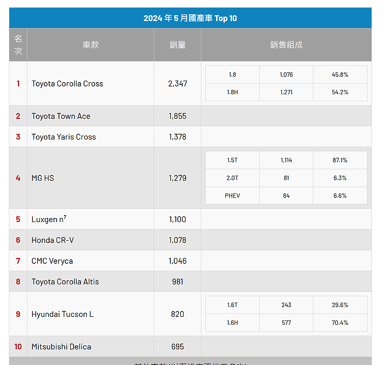This screenshot has width=383, height=365.
Task: Click the '1.6H' variant cell
Action: [x=232, y=323]
